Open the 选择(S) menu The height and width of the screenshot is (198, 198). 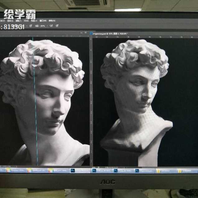point(10,21)
